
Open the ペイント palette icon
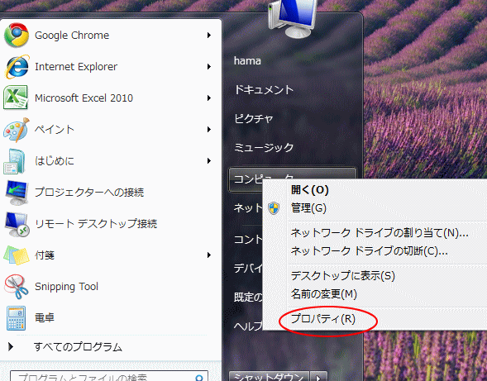(17, 130)
